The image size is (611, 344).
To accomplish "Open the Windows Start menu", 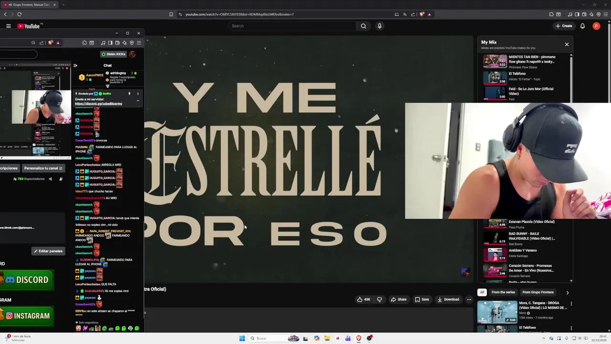I will point(242,338).
